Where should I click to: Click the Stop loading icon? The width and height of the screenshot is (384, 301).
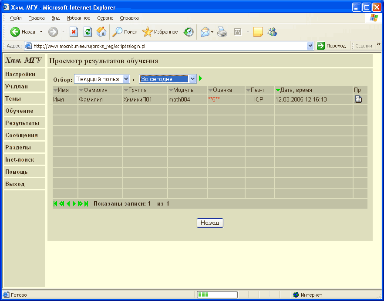74,32
